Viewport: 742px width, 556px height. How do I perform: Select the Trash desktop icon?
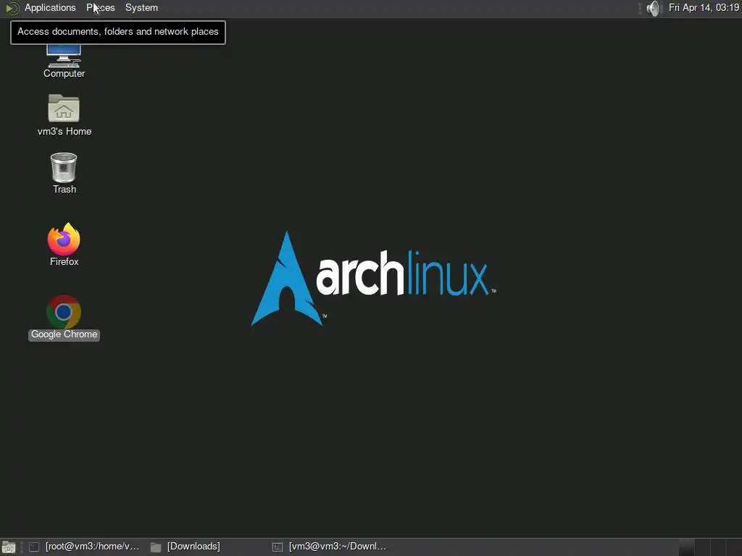64,174
